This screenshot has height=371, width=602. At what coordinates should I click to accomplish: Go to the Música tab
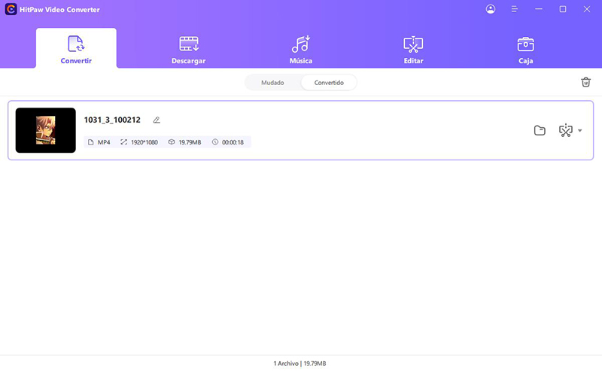(301, 49)
